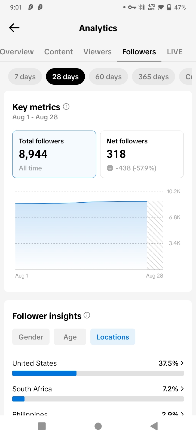
Task: Tap the Android back triangle button
Action: tap(154, 426)
